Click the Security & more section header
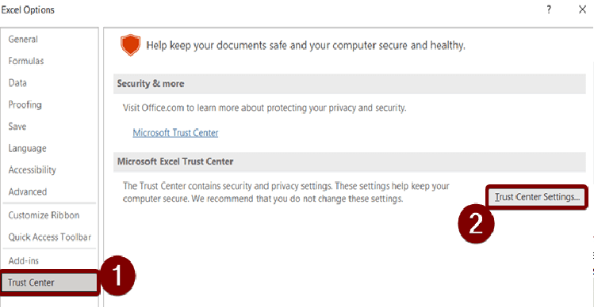The width and height of the screenshot is (594, 307). tap(349, 84)
